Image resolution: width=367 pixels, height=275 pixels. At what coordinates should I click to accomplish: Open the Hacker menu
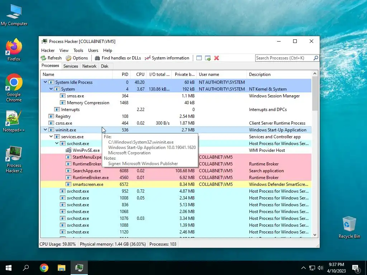pyautogui.click(x=48, y=50)
